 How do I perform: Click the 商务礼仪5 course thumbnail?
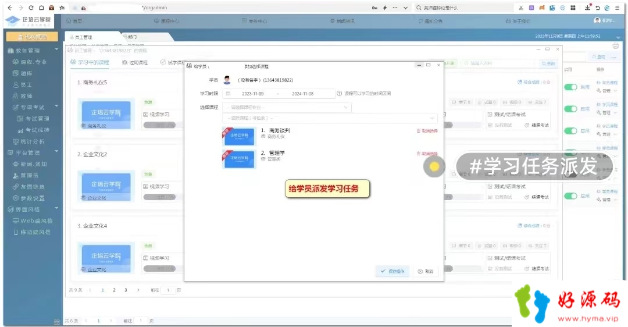[106, 114]
